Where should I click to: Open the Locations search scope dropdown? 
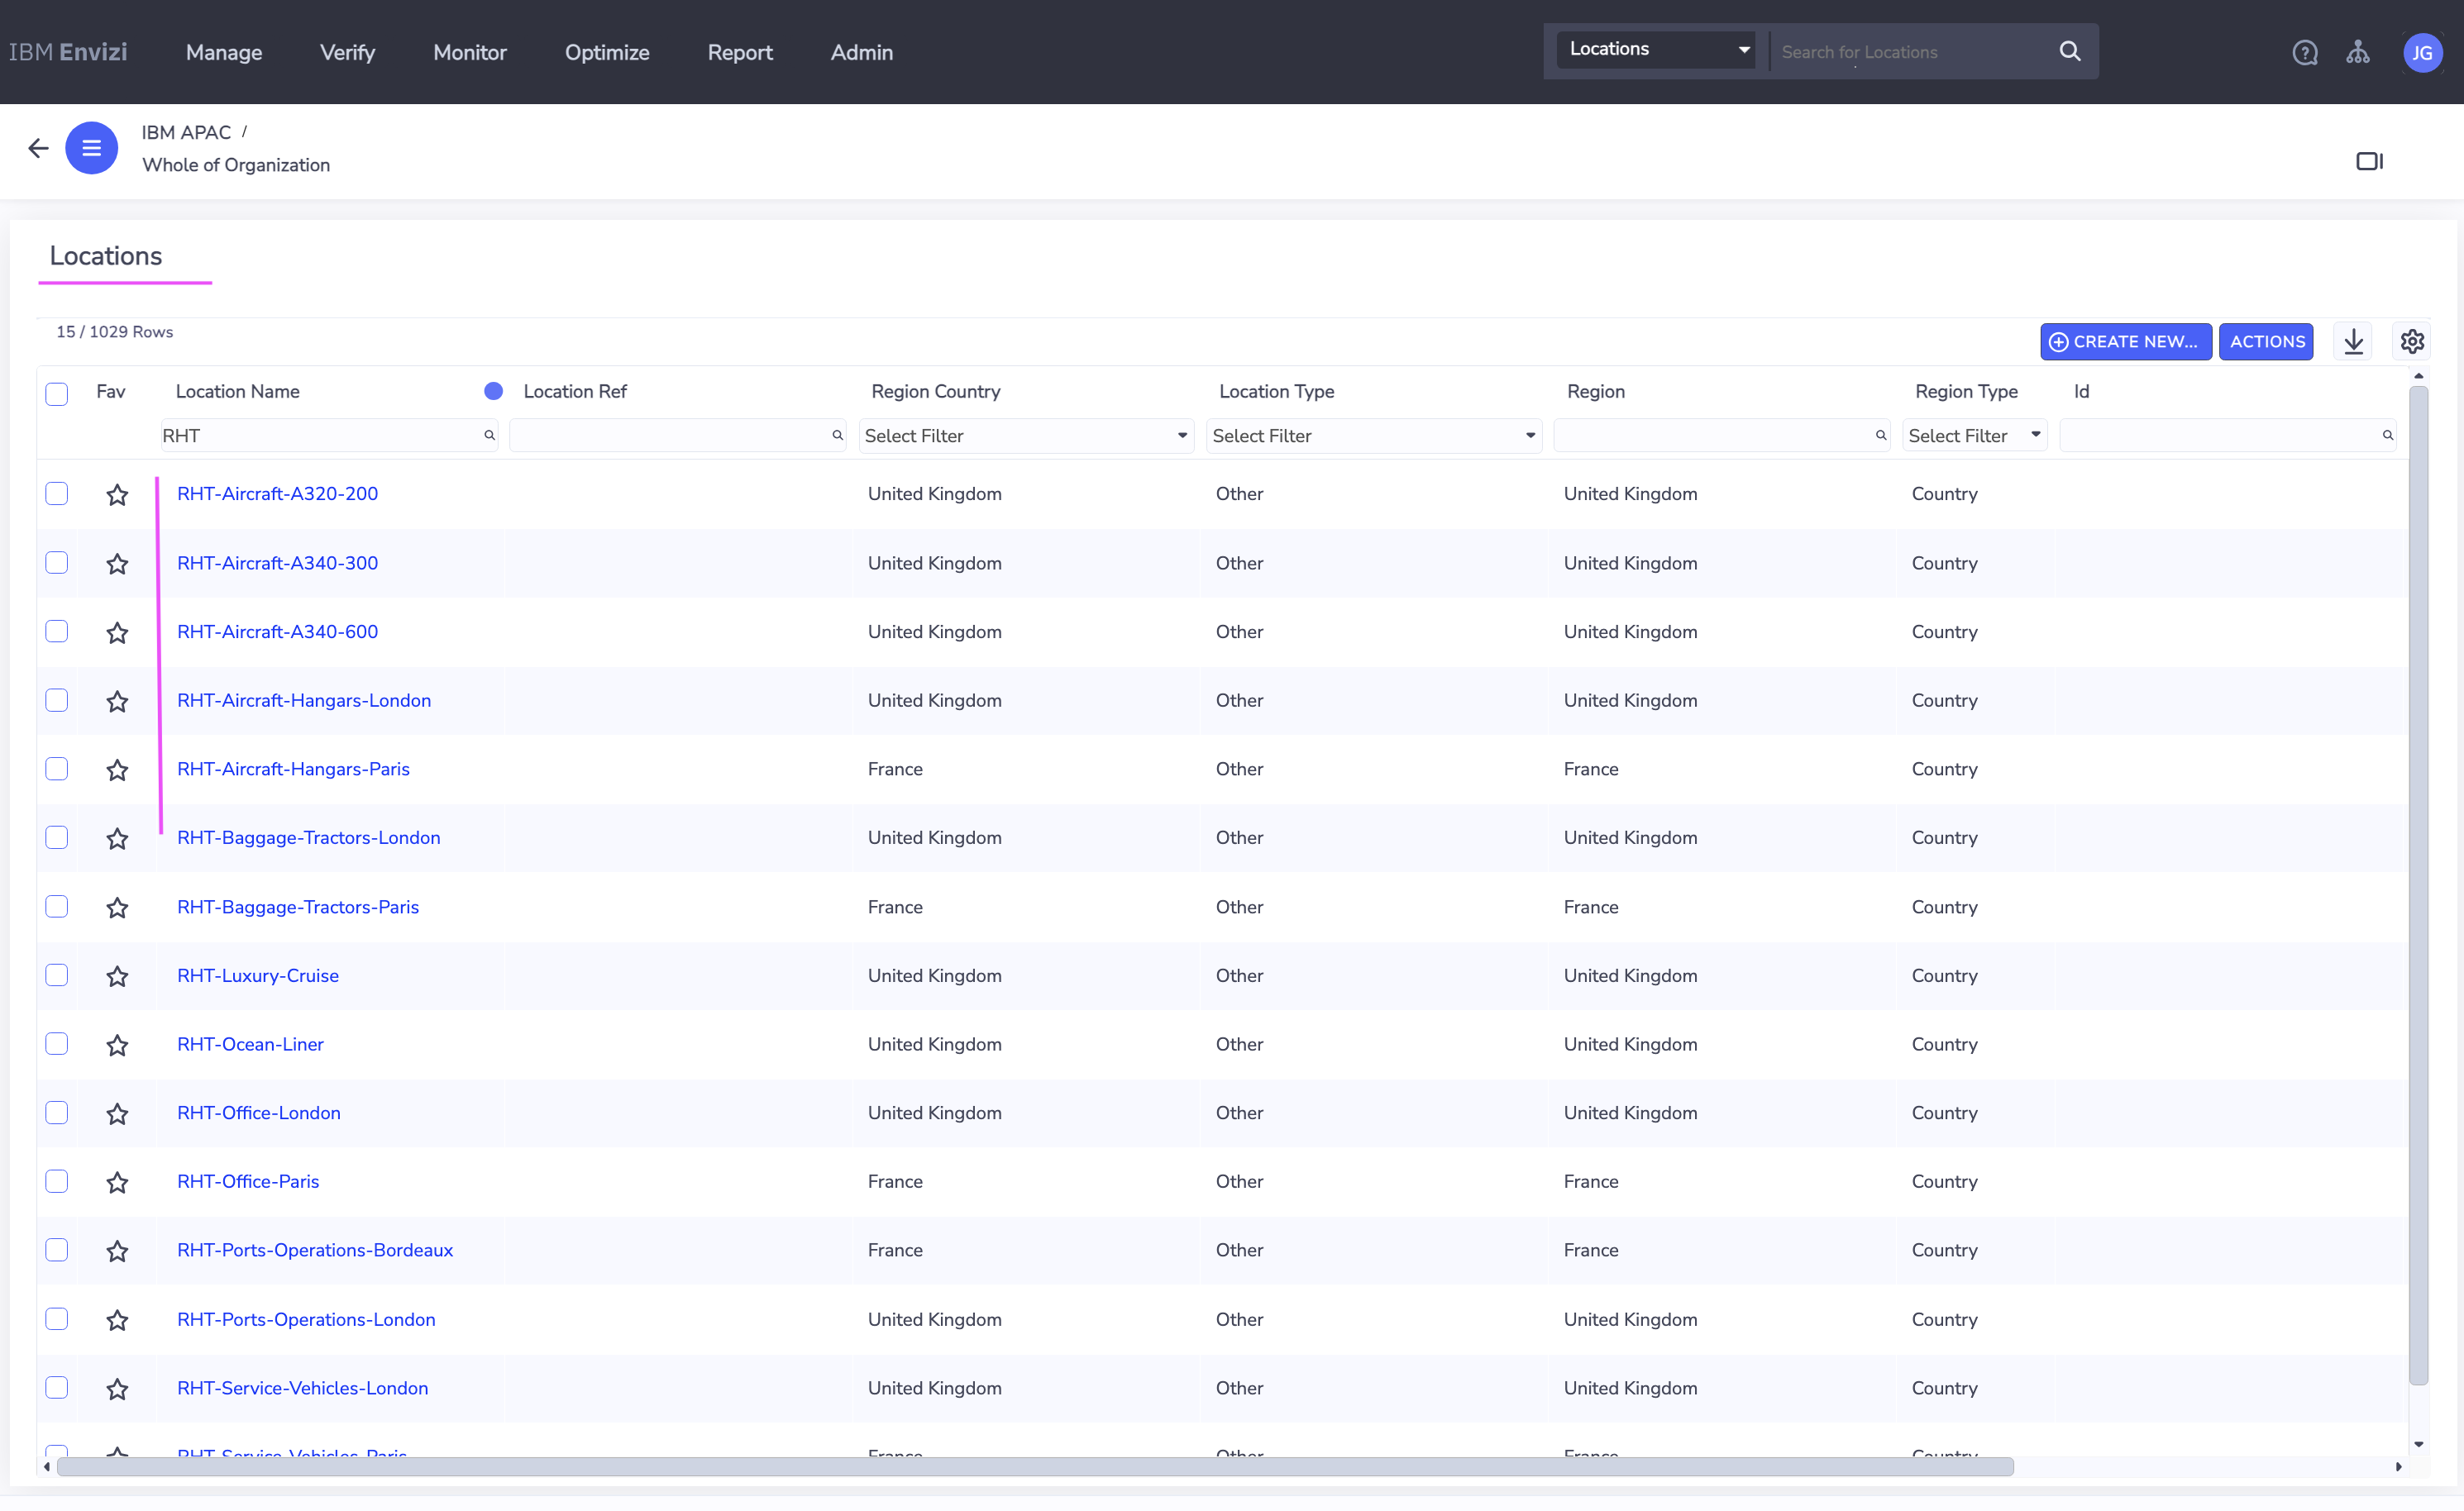coord(1656,49)
